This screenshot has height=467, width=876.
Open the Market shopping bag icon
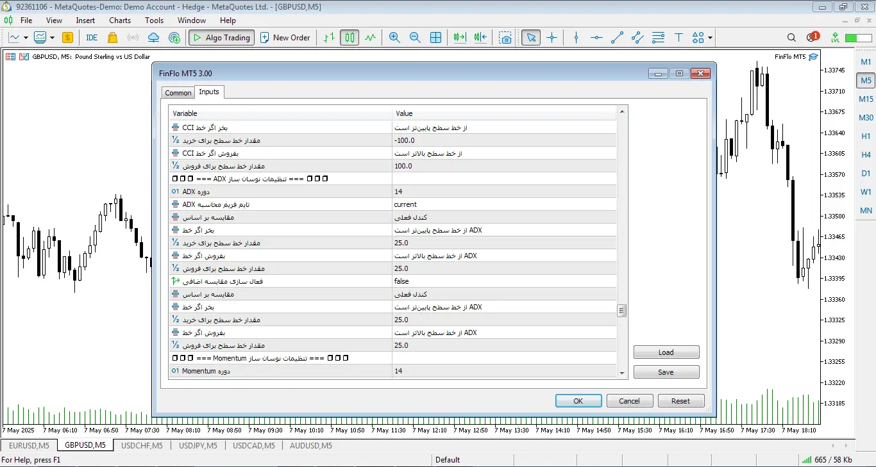(113, 38)
